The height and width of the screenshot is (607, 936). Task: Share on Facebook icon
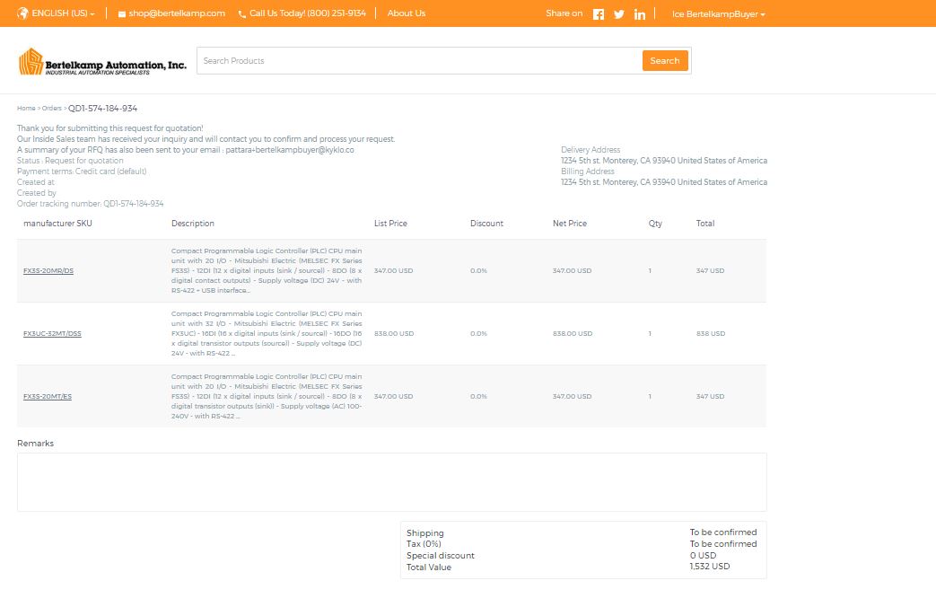[x=599, y=14]
